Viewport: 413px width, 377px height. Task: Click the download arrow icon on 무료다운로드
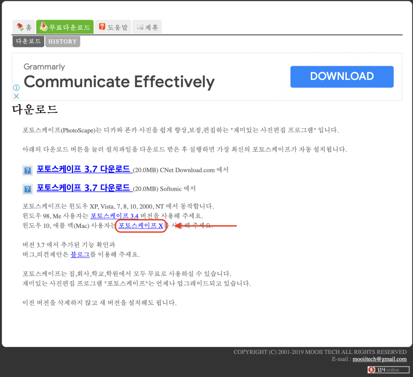pos(43,27)
